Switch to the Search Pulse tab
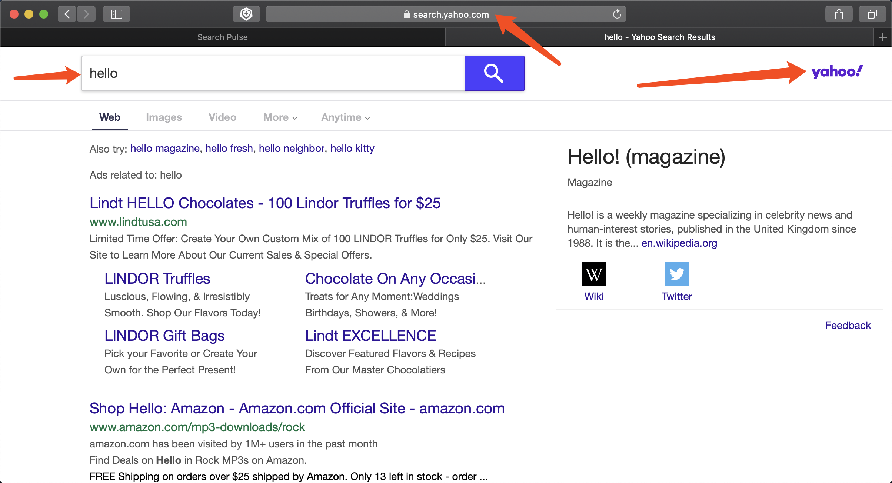The width and height of the screenshot is (892, 483). point(223,37)
